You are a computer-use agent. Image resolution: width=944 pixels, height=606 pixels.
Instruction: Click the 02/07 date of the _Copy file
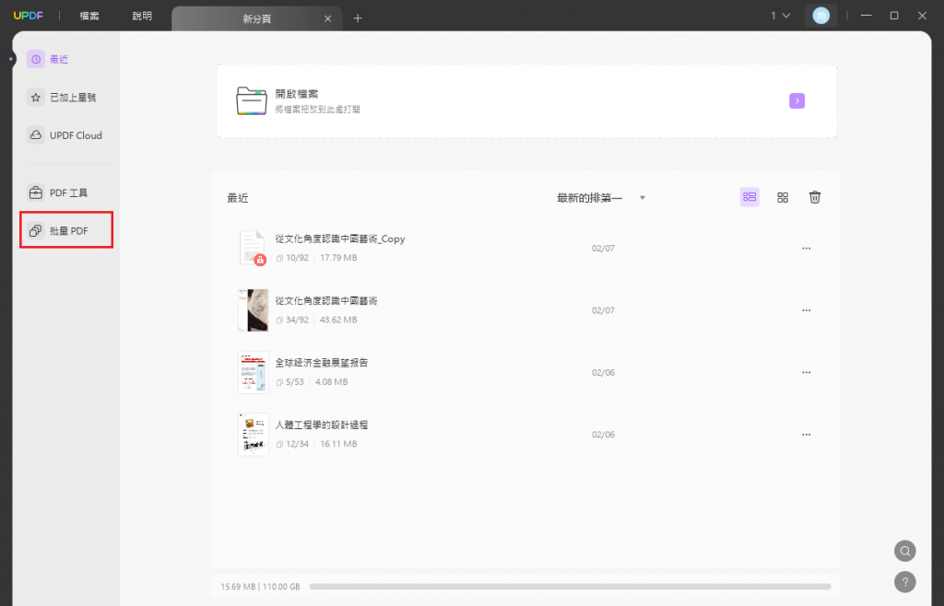603,249
